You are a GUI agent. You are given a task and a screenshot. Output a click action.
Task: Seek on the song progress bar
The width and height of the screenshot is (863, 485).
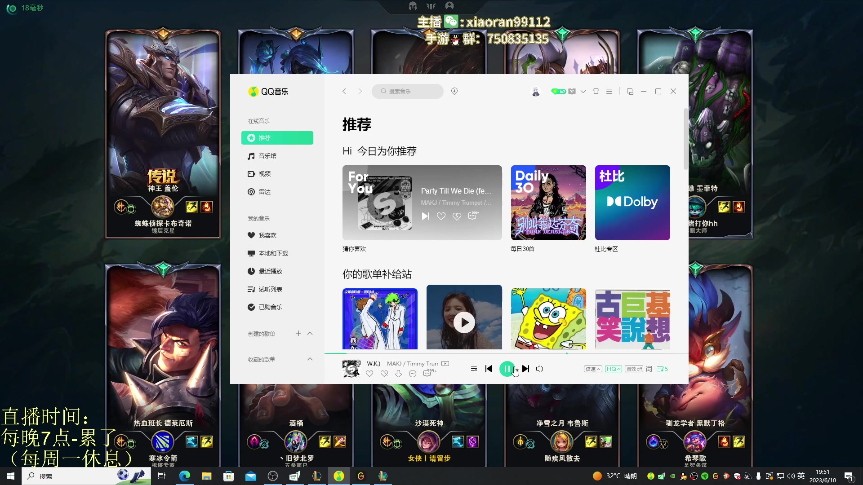coord(506,353)
